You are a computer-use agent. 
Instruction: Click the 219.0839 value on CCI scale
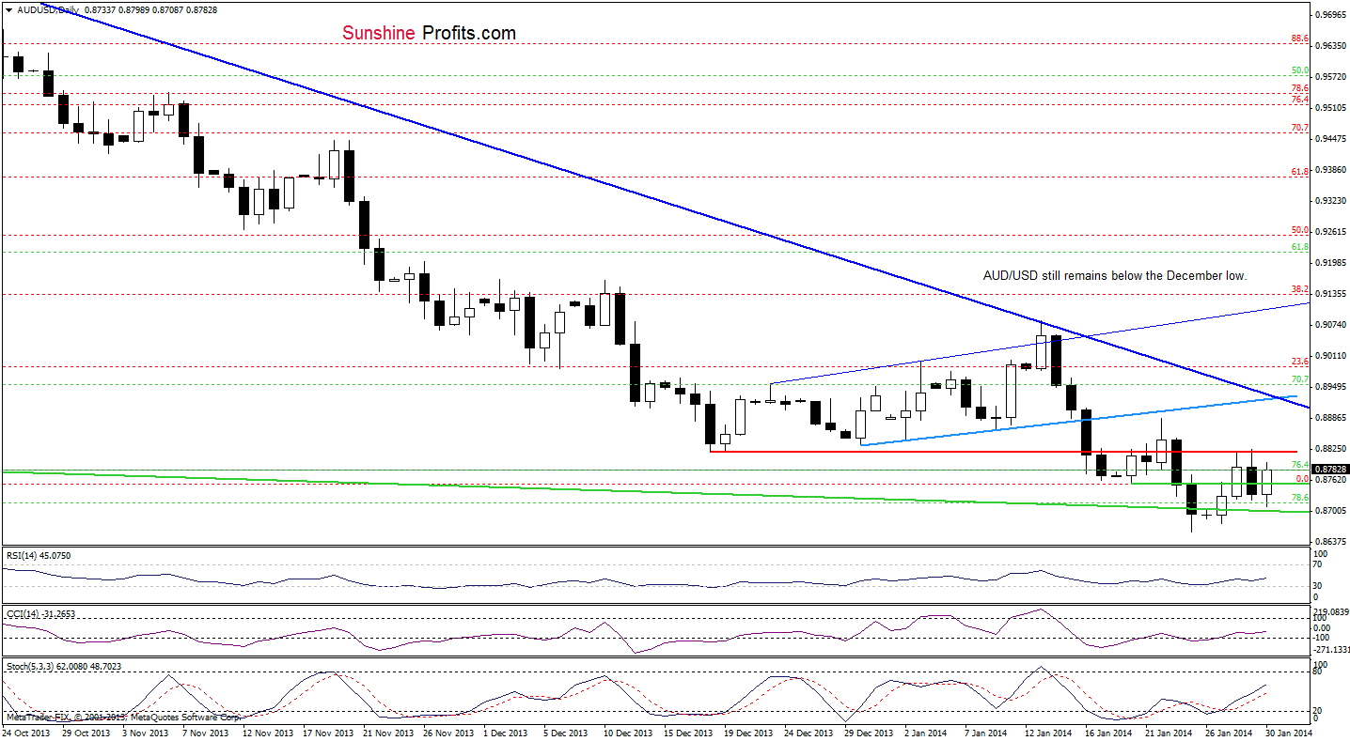(1331, 610)
